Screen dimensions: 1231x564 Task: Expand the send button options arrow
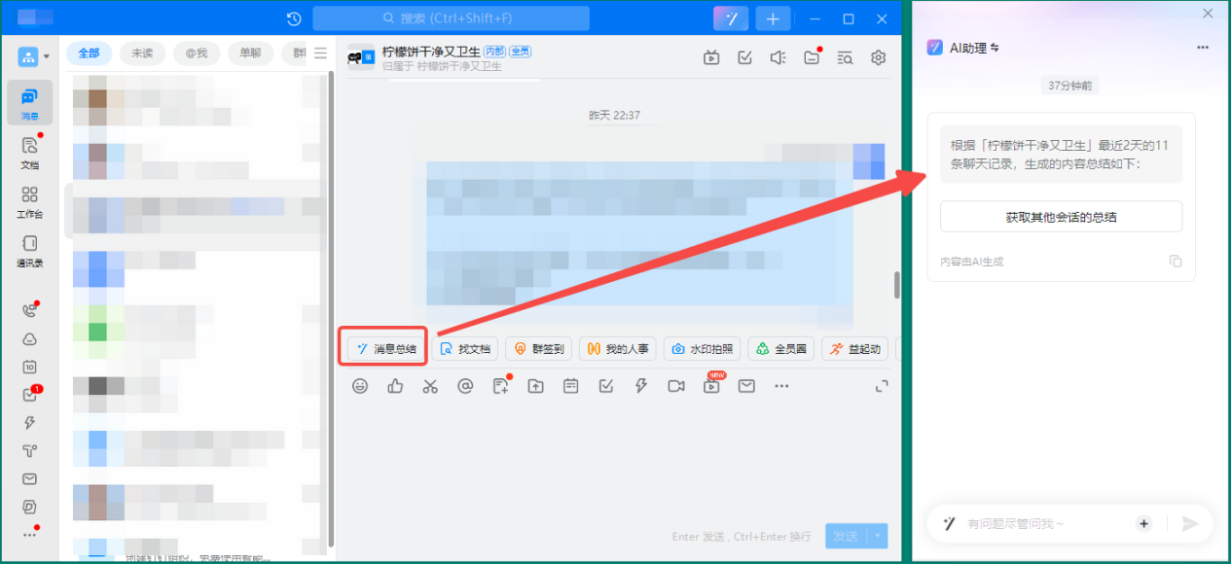coord(879,536)
